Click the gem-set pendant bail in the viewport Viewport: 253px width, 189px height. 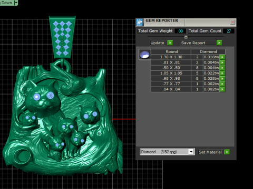[62, 37]
